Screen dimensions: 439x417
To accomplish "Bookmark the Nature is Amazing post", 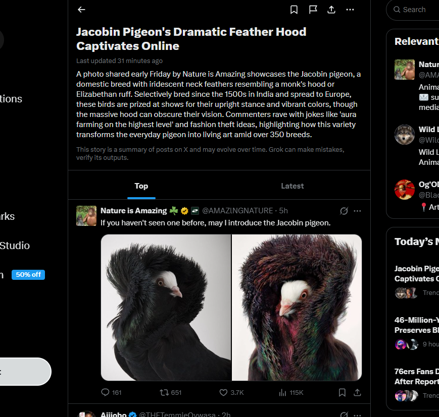I will tap(342, 392).
